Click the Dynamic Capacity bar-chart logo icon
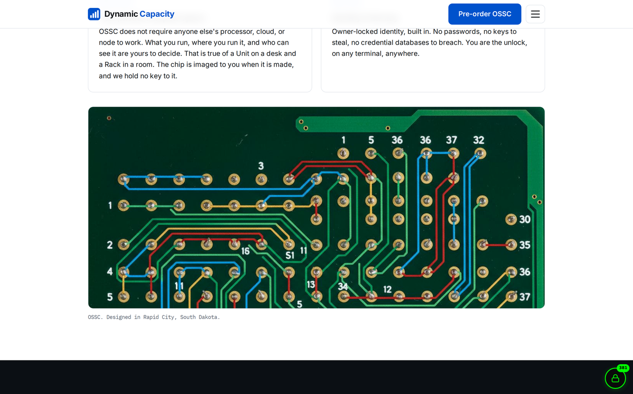The height and width of the screenshot is (394, 633). click(94, 14)
